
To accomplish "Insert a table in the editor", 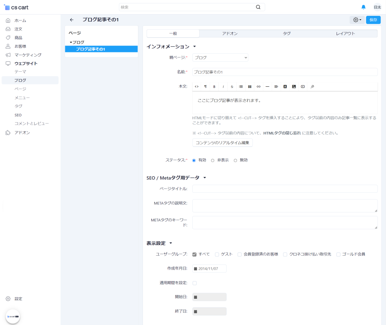I will (250, 86).
